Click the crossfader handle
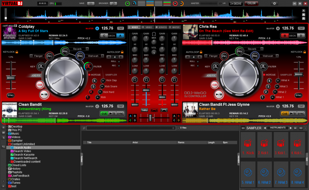 pos(150,118)
